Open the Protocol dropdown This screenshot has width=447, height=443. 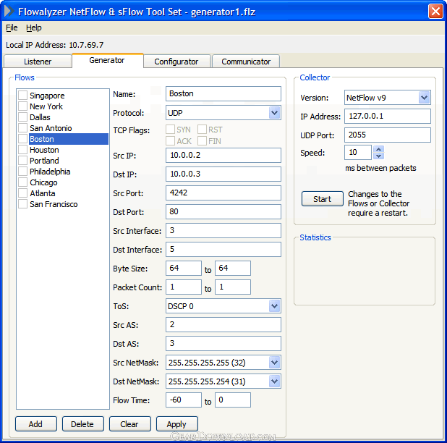point(275,113)
